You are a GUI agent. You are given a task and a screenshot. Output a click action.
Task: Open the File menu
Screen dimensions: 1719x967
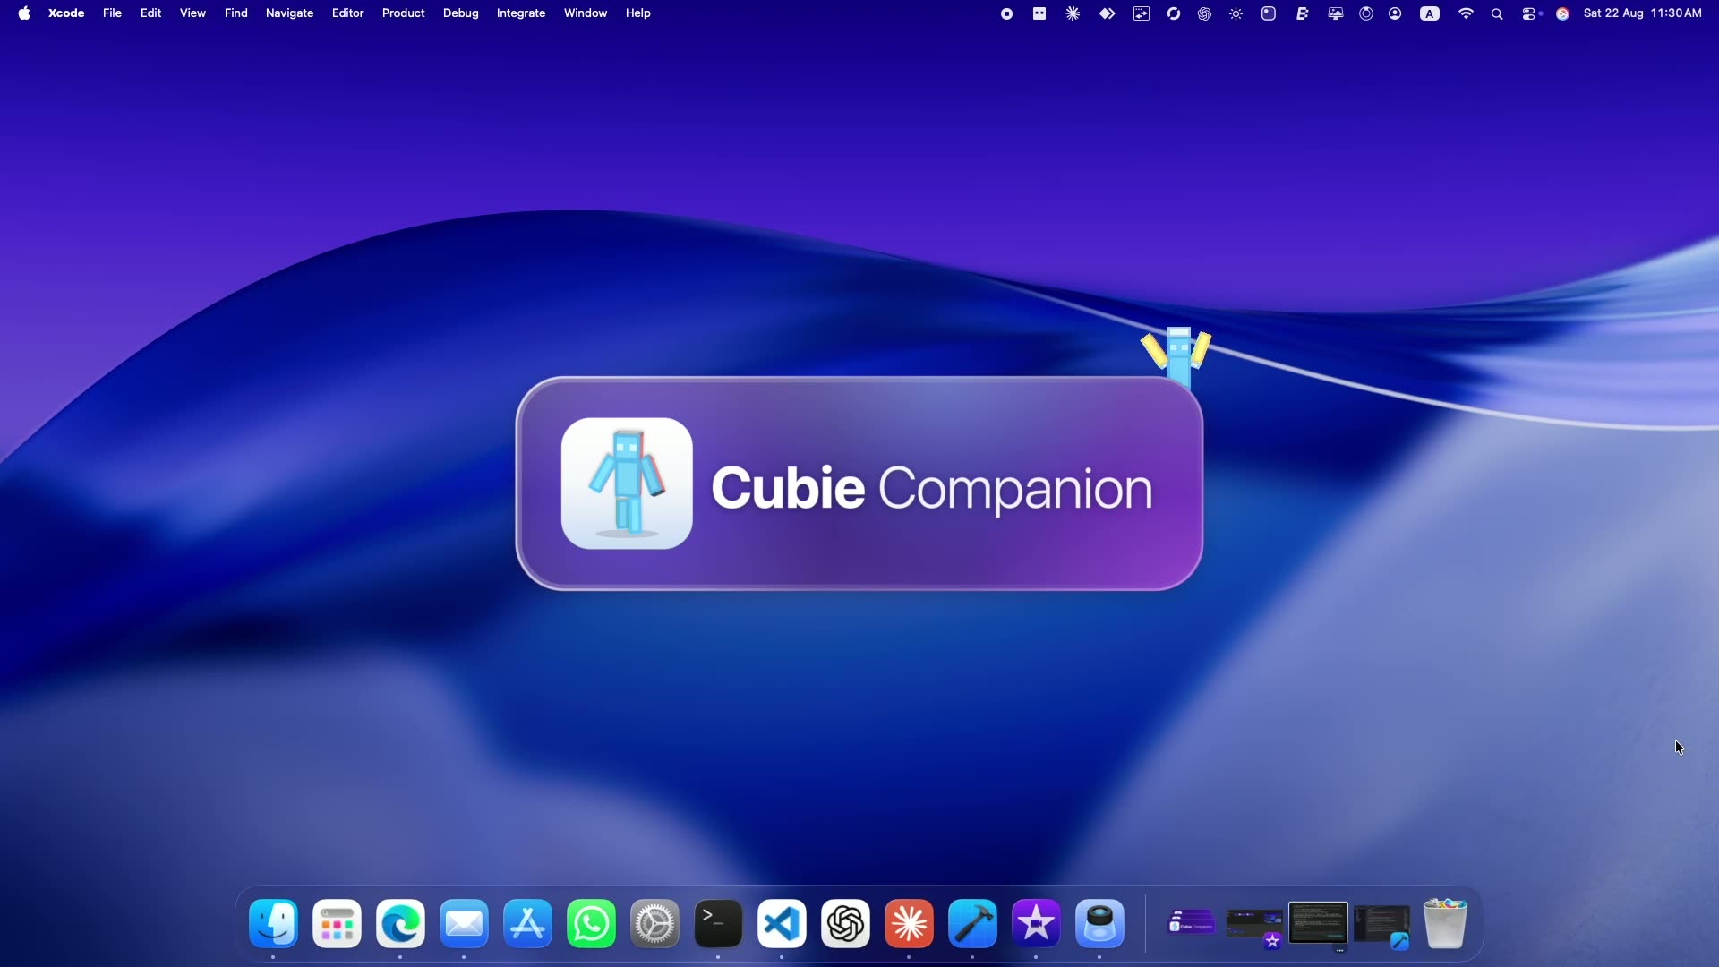click(112, 13)
